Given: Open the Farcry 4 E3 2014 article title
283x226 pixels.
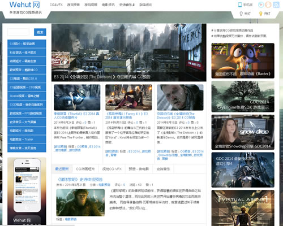Looking at the screenshot, I should [x=127, y=115].
